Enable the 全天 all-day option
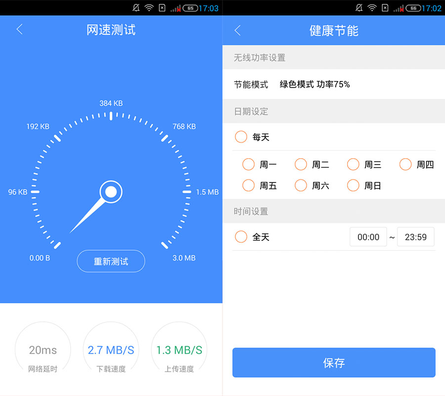The width and height of the screenshot is (445, 396). [241, 237]
